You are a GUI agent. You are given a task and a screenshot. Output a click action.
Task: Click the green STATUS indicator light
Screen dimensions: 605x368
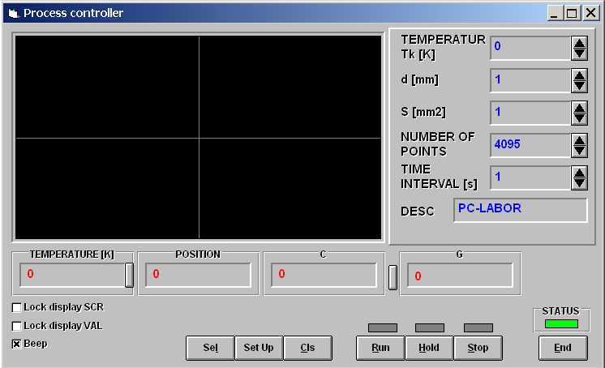click(x=561, y=324)
